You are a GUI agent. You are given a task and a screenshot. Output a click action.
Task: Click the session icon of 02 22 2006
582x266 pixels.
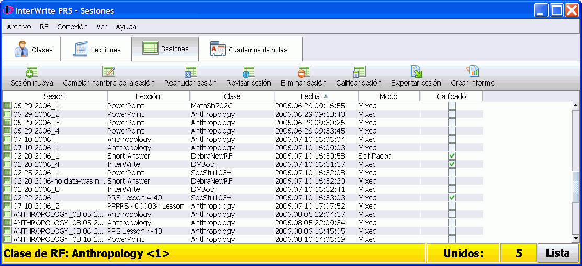[x=7, y=198]
